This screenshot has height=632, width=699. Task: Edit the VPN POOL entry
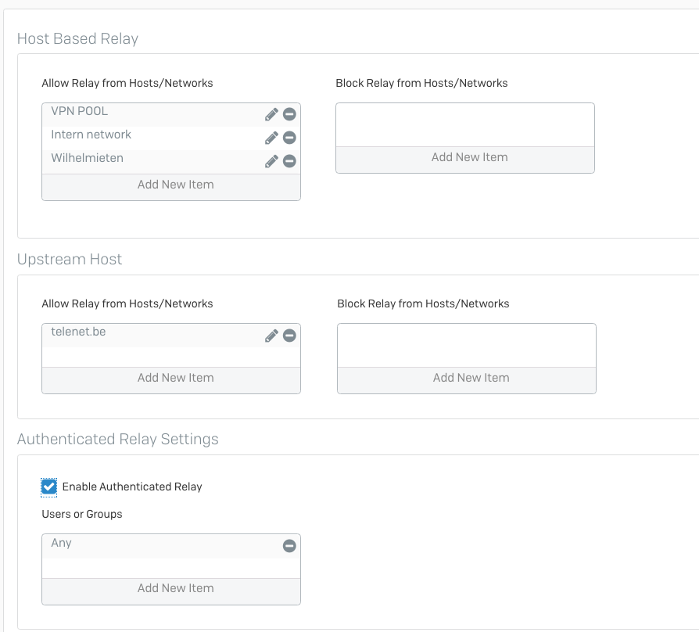click(x=271, y=114)
